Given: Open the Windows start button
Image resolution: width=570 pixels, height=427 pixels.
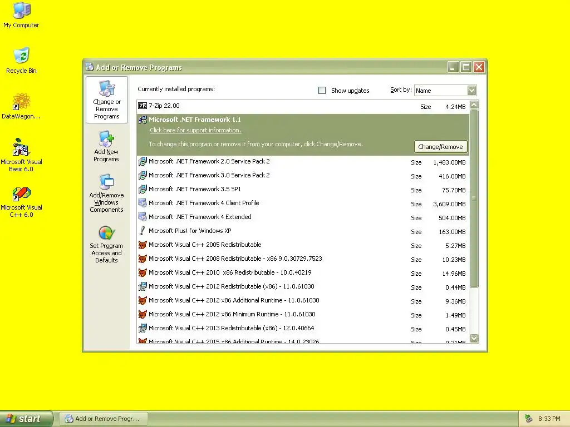Looking at the screenshot, I should pos(26,419).
